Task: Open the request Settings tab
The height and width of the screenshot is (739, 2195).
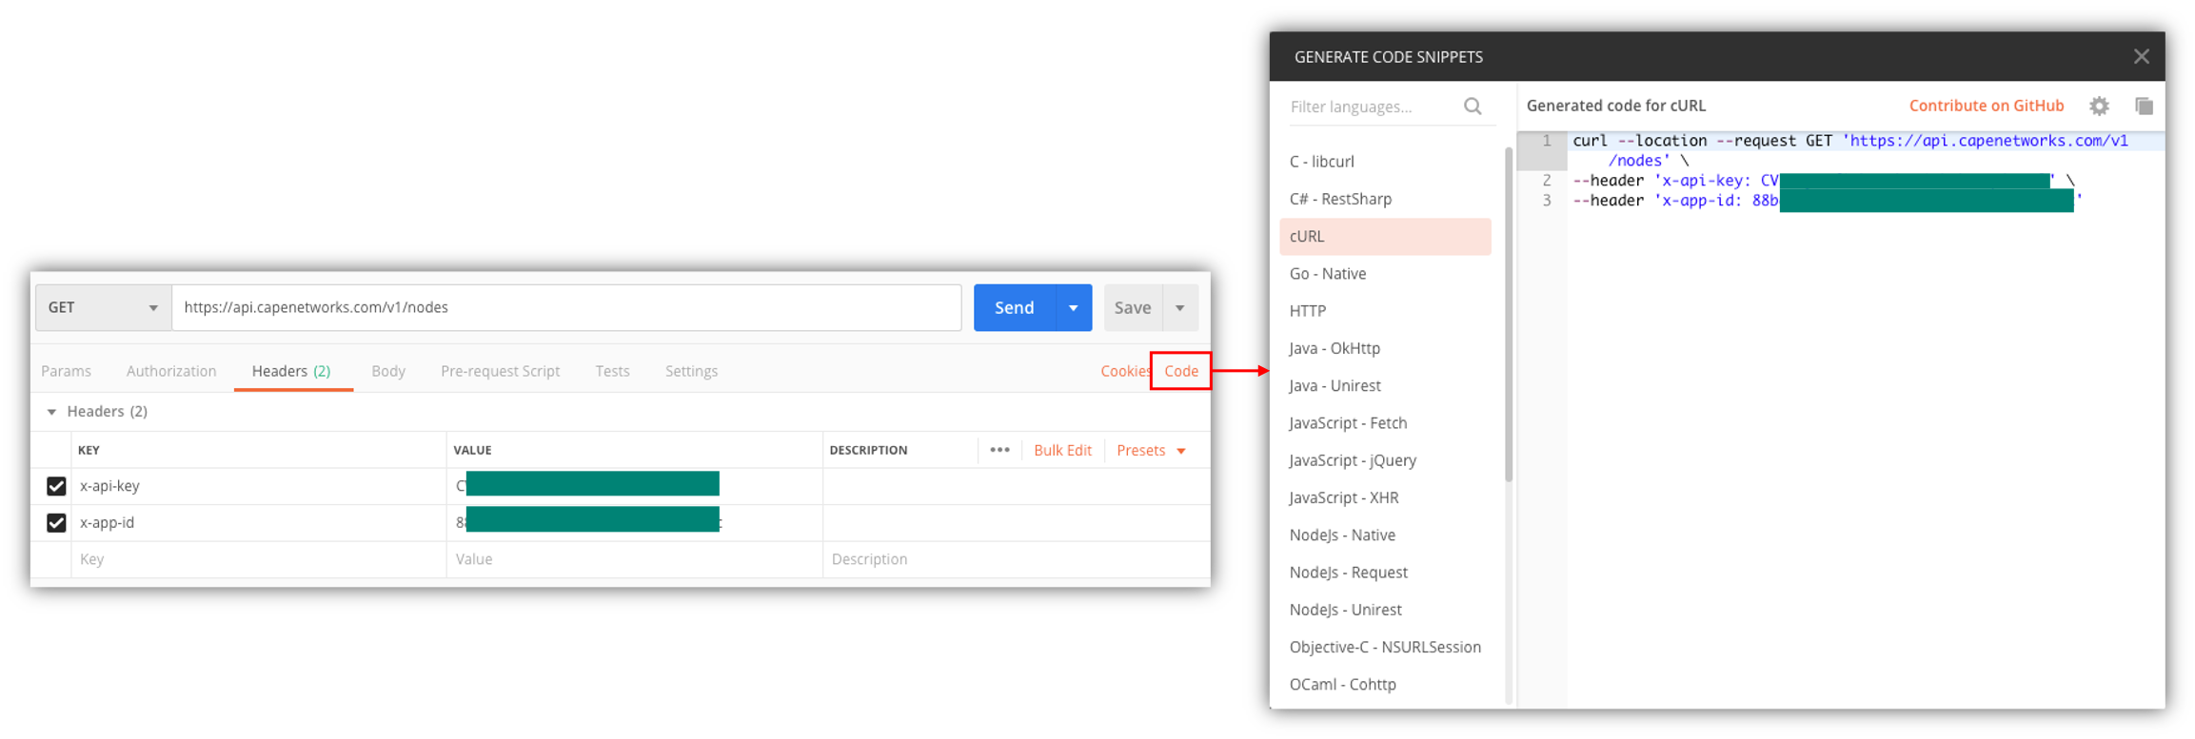Action: [691, 371]
